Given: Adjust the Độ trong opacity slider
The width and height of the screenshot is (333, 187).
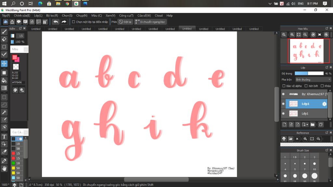Looking at the screenshot, I should coord(309,73).
